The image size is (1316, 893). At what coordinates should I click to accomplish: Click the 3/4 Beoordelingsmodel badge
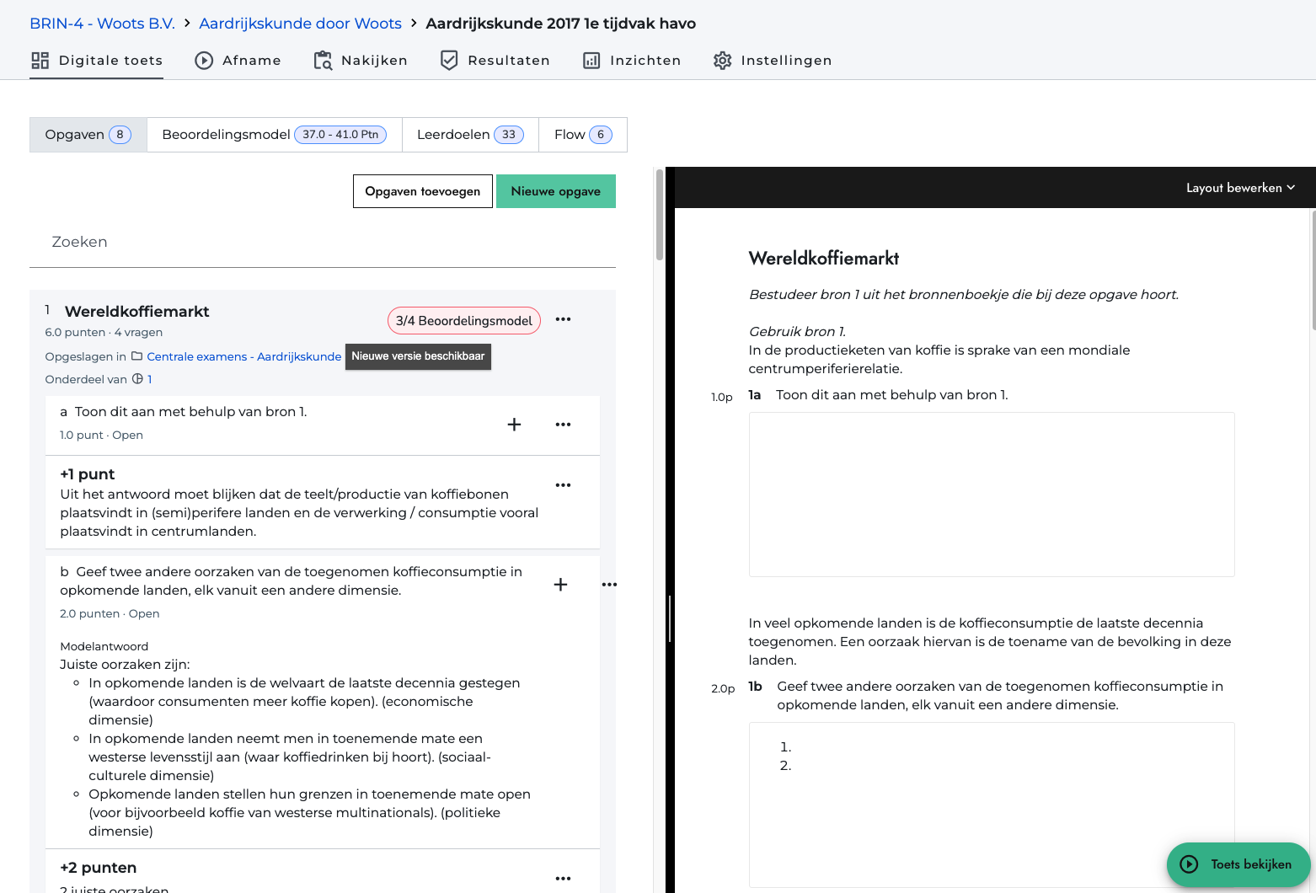(x=464, y=320)
